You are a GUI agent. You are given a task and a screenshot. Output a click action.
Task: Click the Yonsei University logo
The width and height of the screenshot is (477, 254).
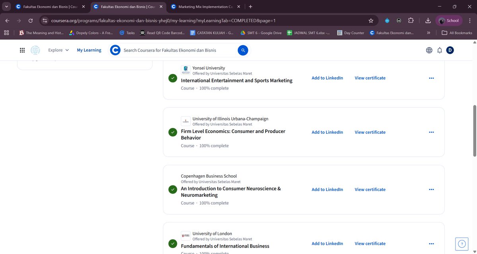tap(186, 70)
